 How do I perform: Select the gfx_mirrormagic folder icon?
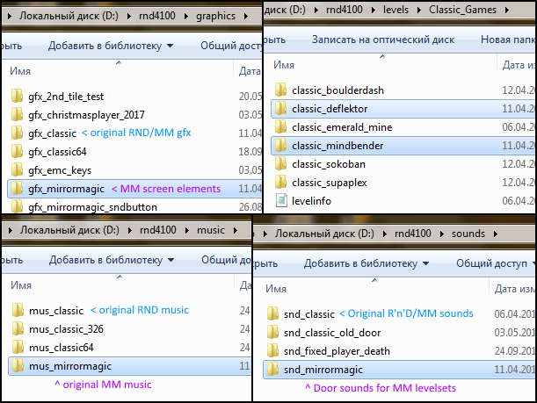pyautogui.click(x=17, y=188)
